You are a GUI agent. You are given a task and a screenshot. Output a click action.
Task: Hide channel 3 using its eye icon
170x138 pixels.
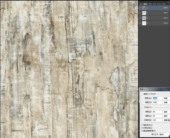(x=140, y=18)
